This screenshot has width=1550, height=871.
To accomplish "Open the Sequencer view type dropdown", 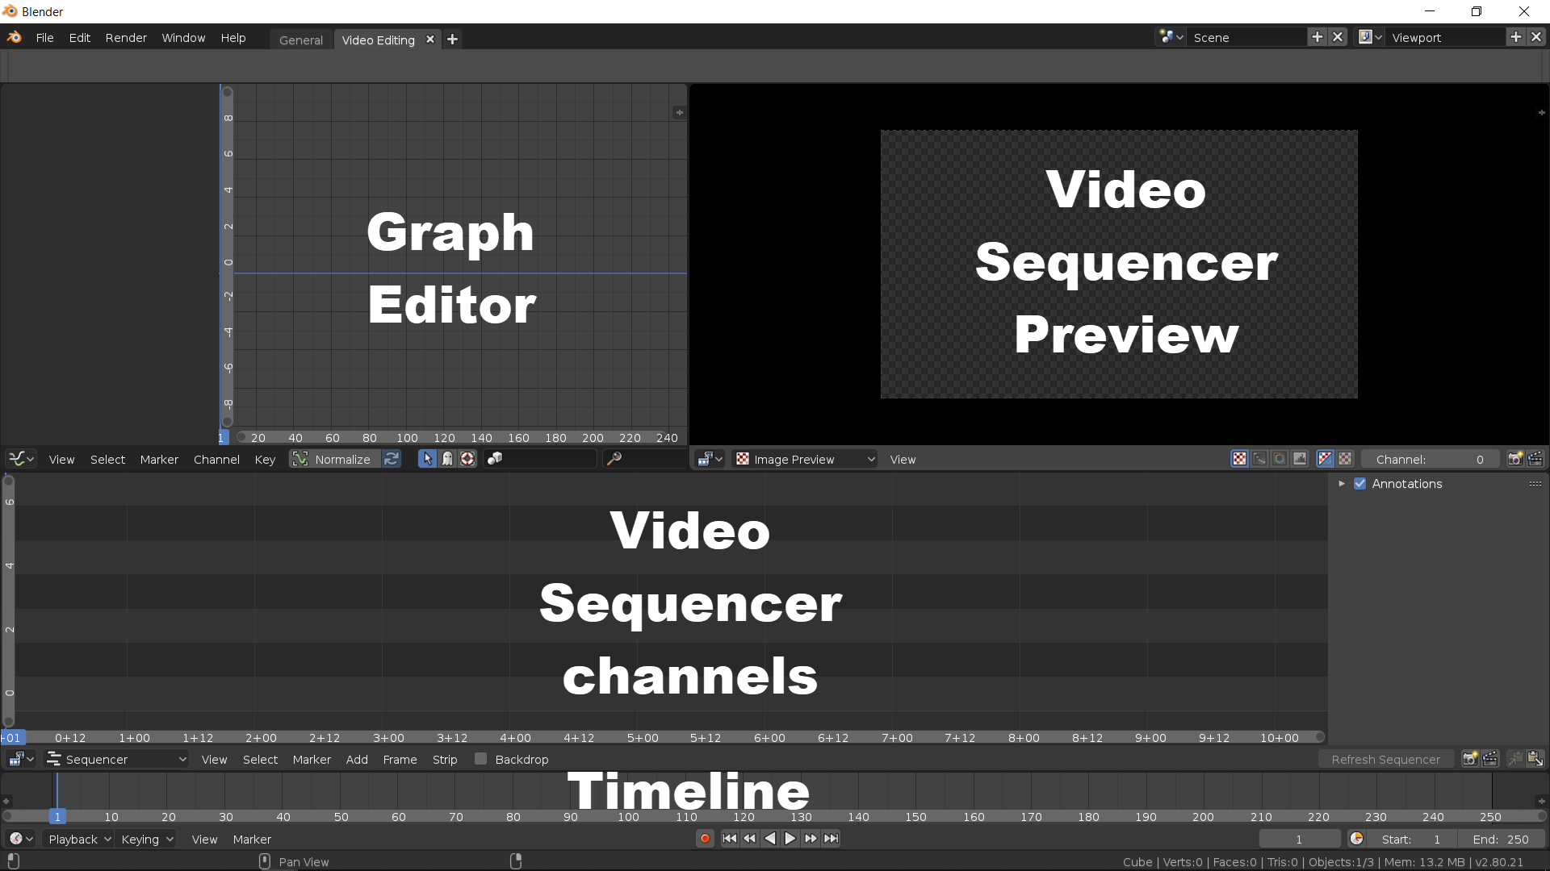I will coord(117,759).
